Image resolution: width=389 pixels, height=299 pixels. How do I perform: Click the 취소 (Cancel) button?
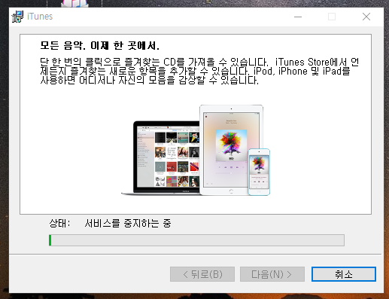(343, 274)
